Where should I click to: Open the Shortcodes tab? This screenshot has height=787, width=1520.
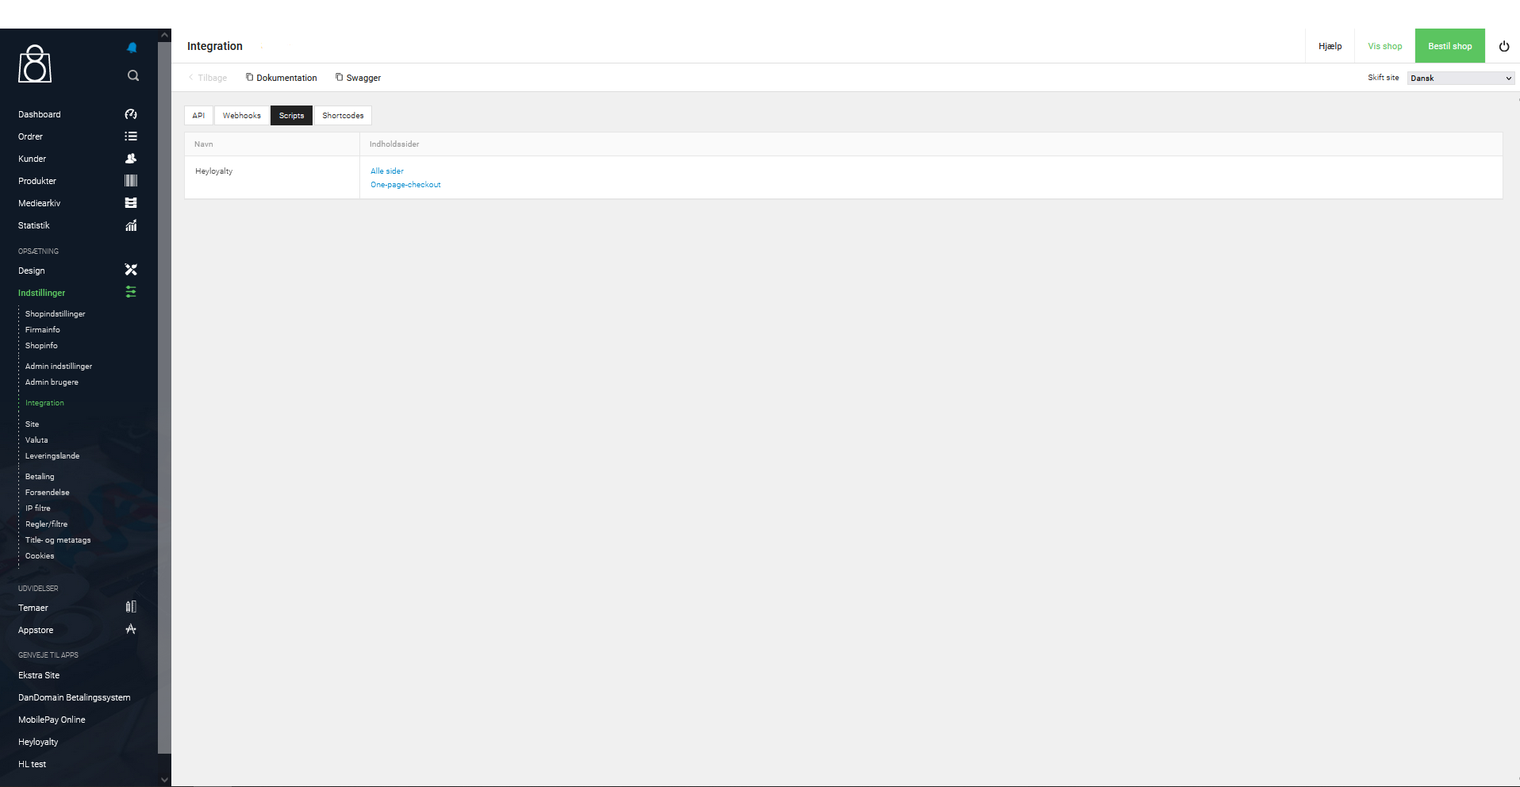pos(343,116)
